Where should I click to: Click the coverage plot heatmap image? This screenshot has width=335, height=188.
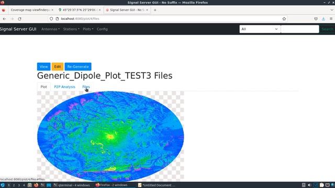tap(110, 136)
